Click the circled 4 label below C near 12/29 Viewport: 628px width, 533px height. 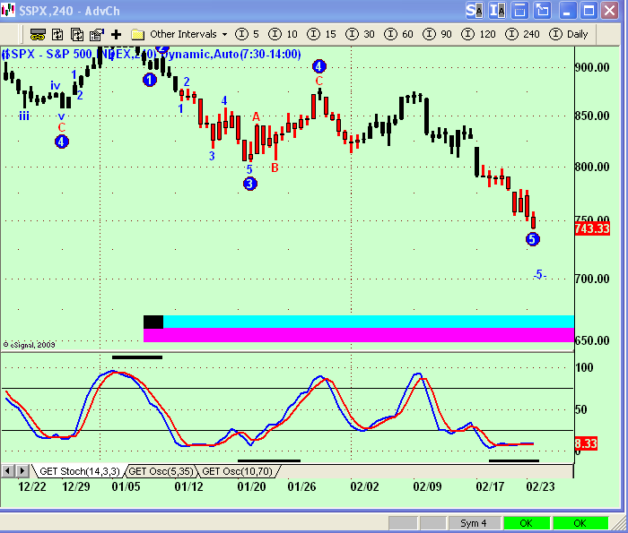62,142
